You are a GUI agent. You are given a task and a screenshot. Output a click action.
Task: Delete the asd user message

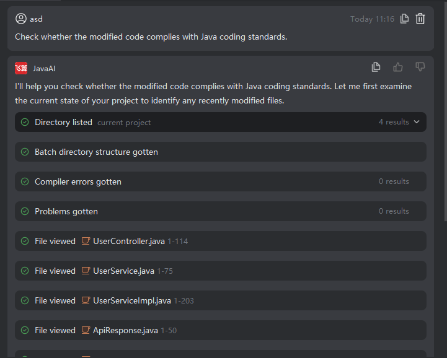[x=420, y=19]
